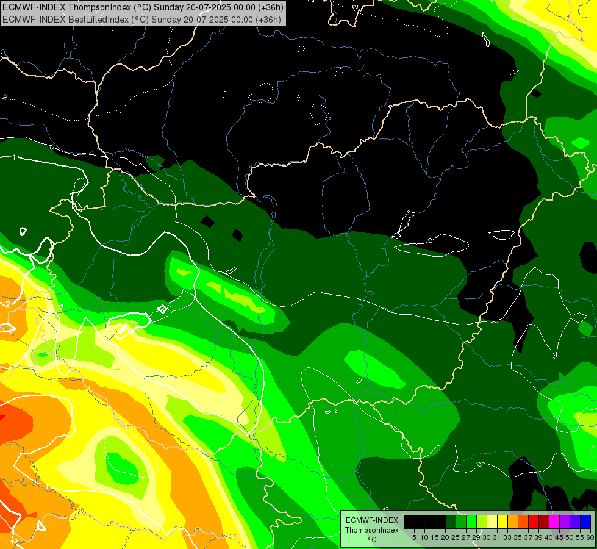
Task: Click the orange 33-35 legend swatch
Action: (513, 522)
